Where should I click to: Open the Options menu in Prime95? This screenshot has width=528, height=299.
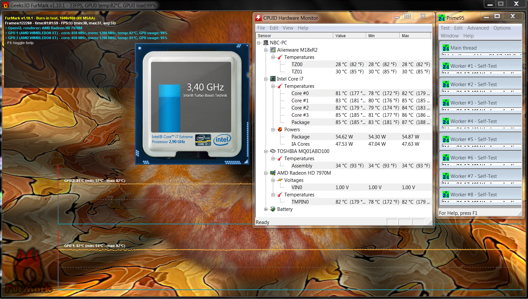coord(502,28)
